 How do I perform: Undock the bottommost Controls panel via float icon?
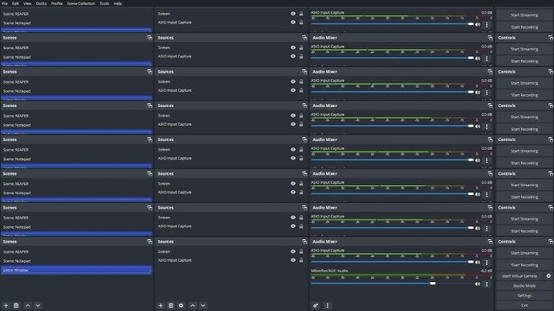[x=550, y=242]
